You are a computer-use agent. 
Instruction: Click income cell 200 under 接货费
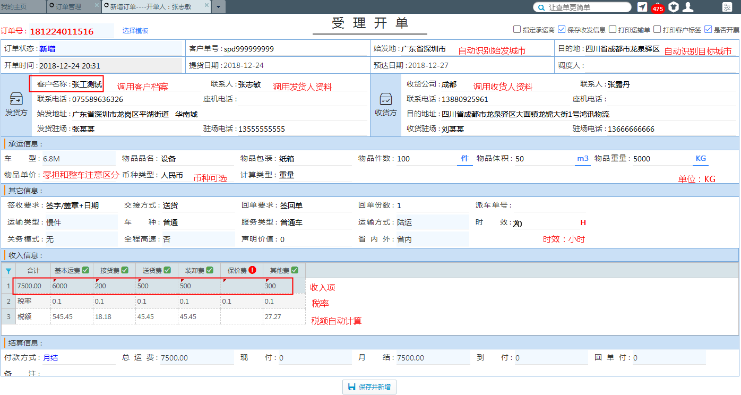114,286
